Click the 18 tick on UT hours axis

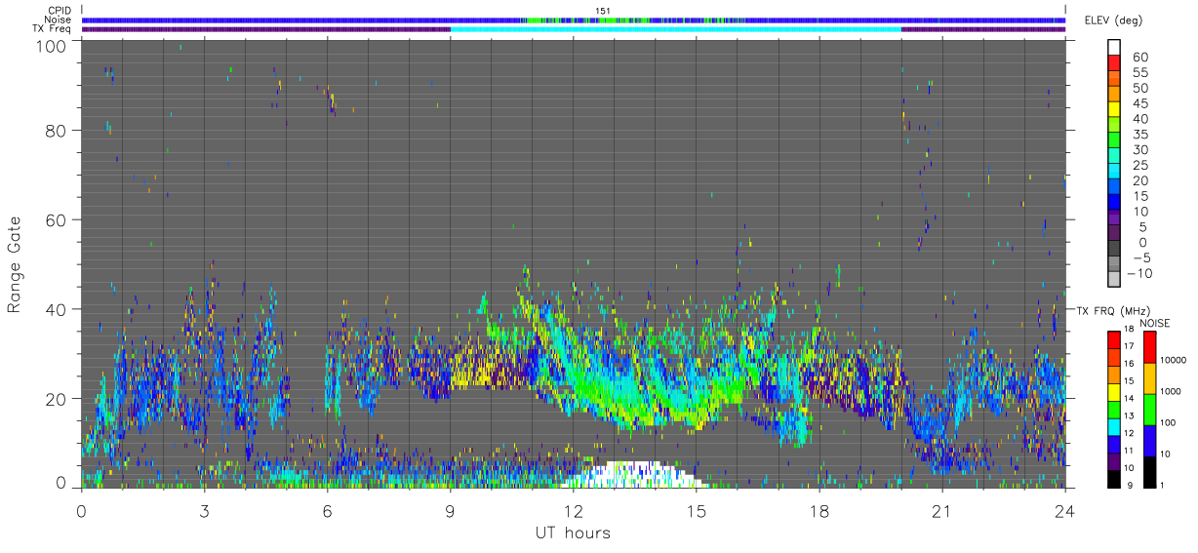click(x=819, y=511)
